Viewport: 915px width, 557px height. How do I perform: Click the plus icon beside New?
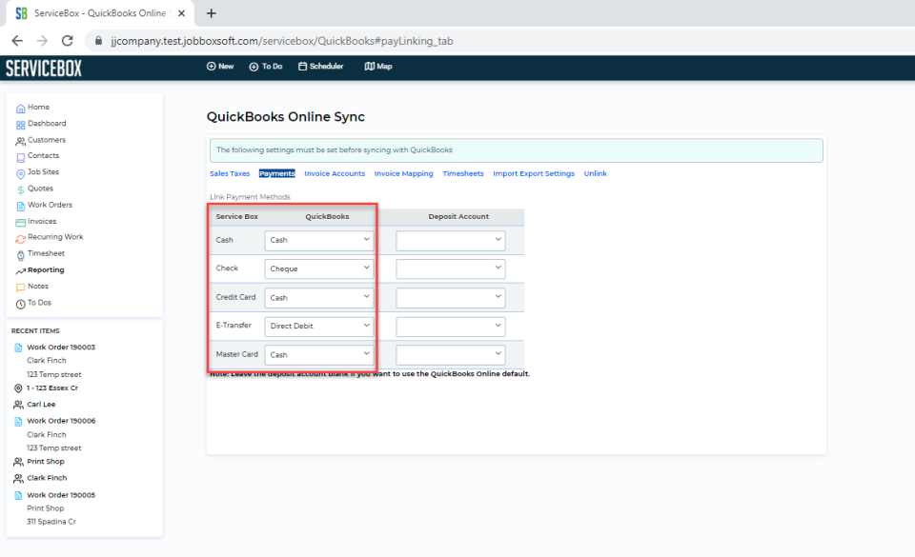point(212,67)
